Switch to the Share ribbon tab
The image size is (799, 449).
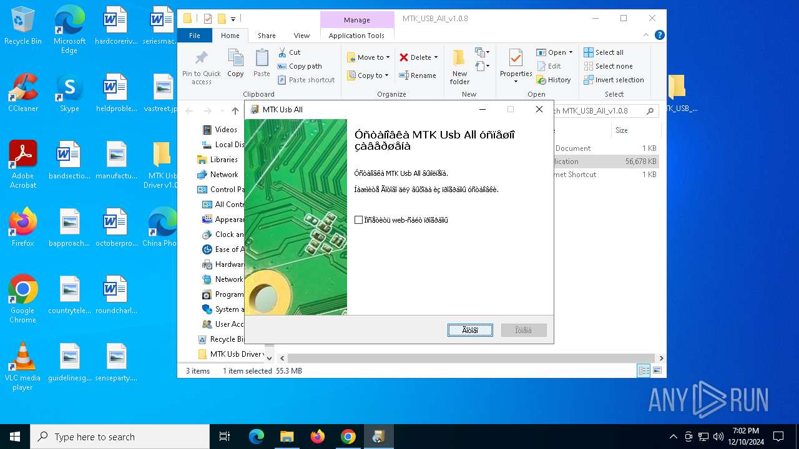click(267, 36)
